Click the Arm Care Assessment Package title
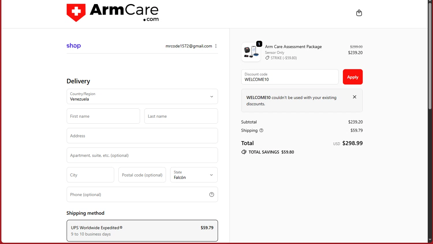This screenshot has height=244, width=433. coord(293,47)
